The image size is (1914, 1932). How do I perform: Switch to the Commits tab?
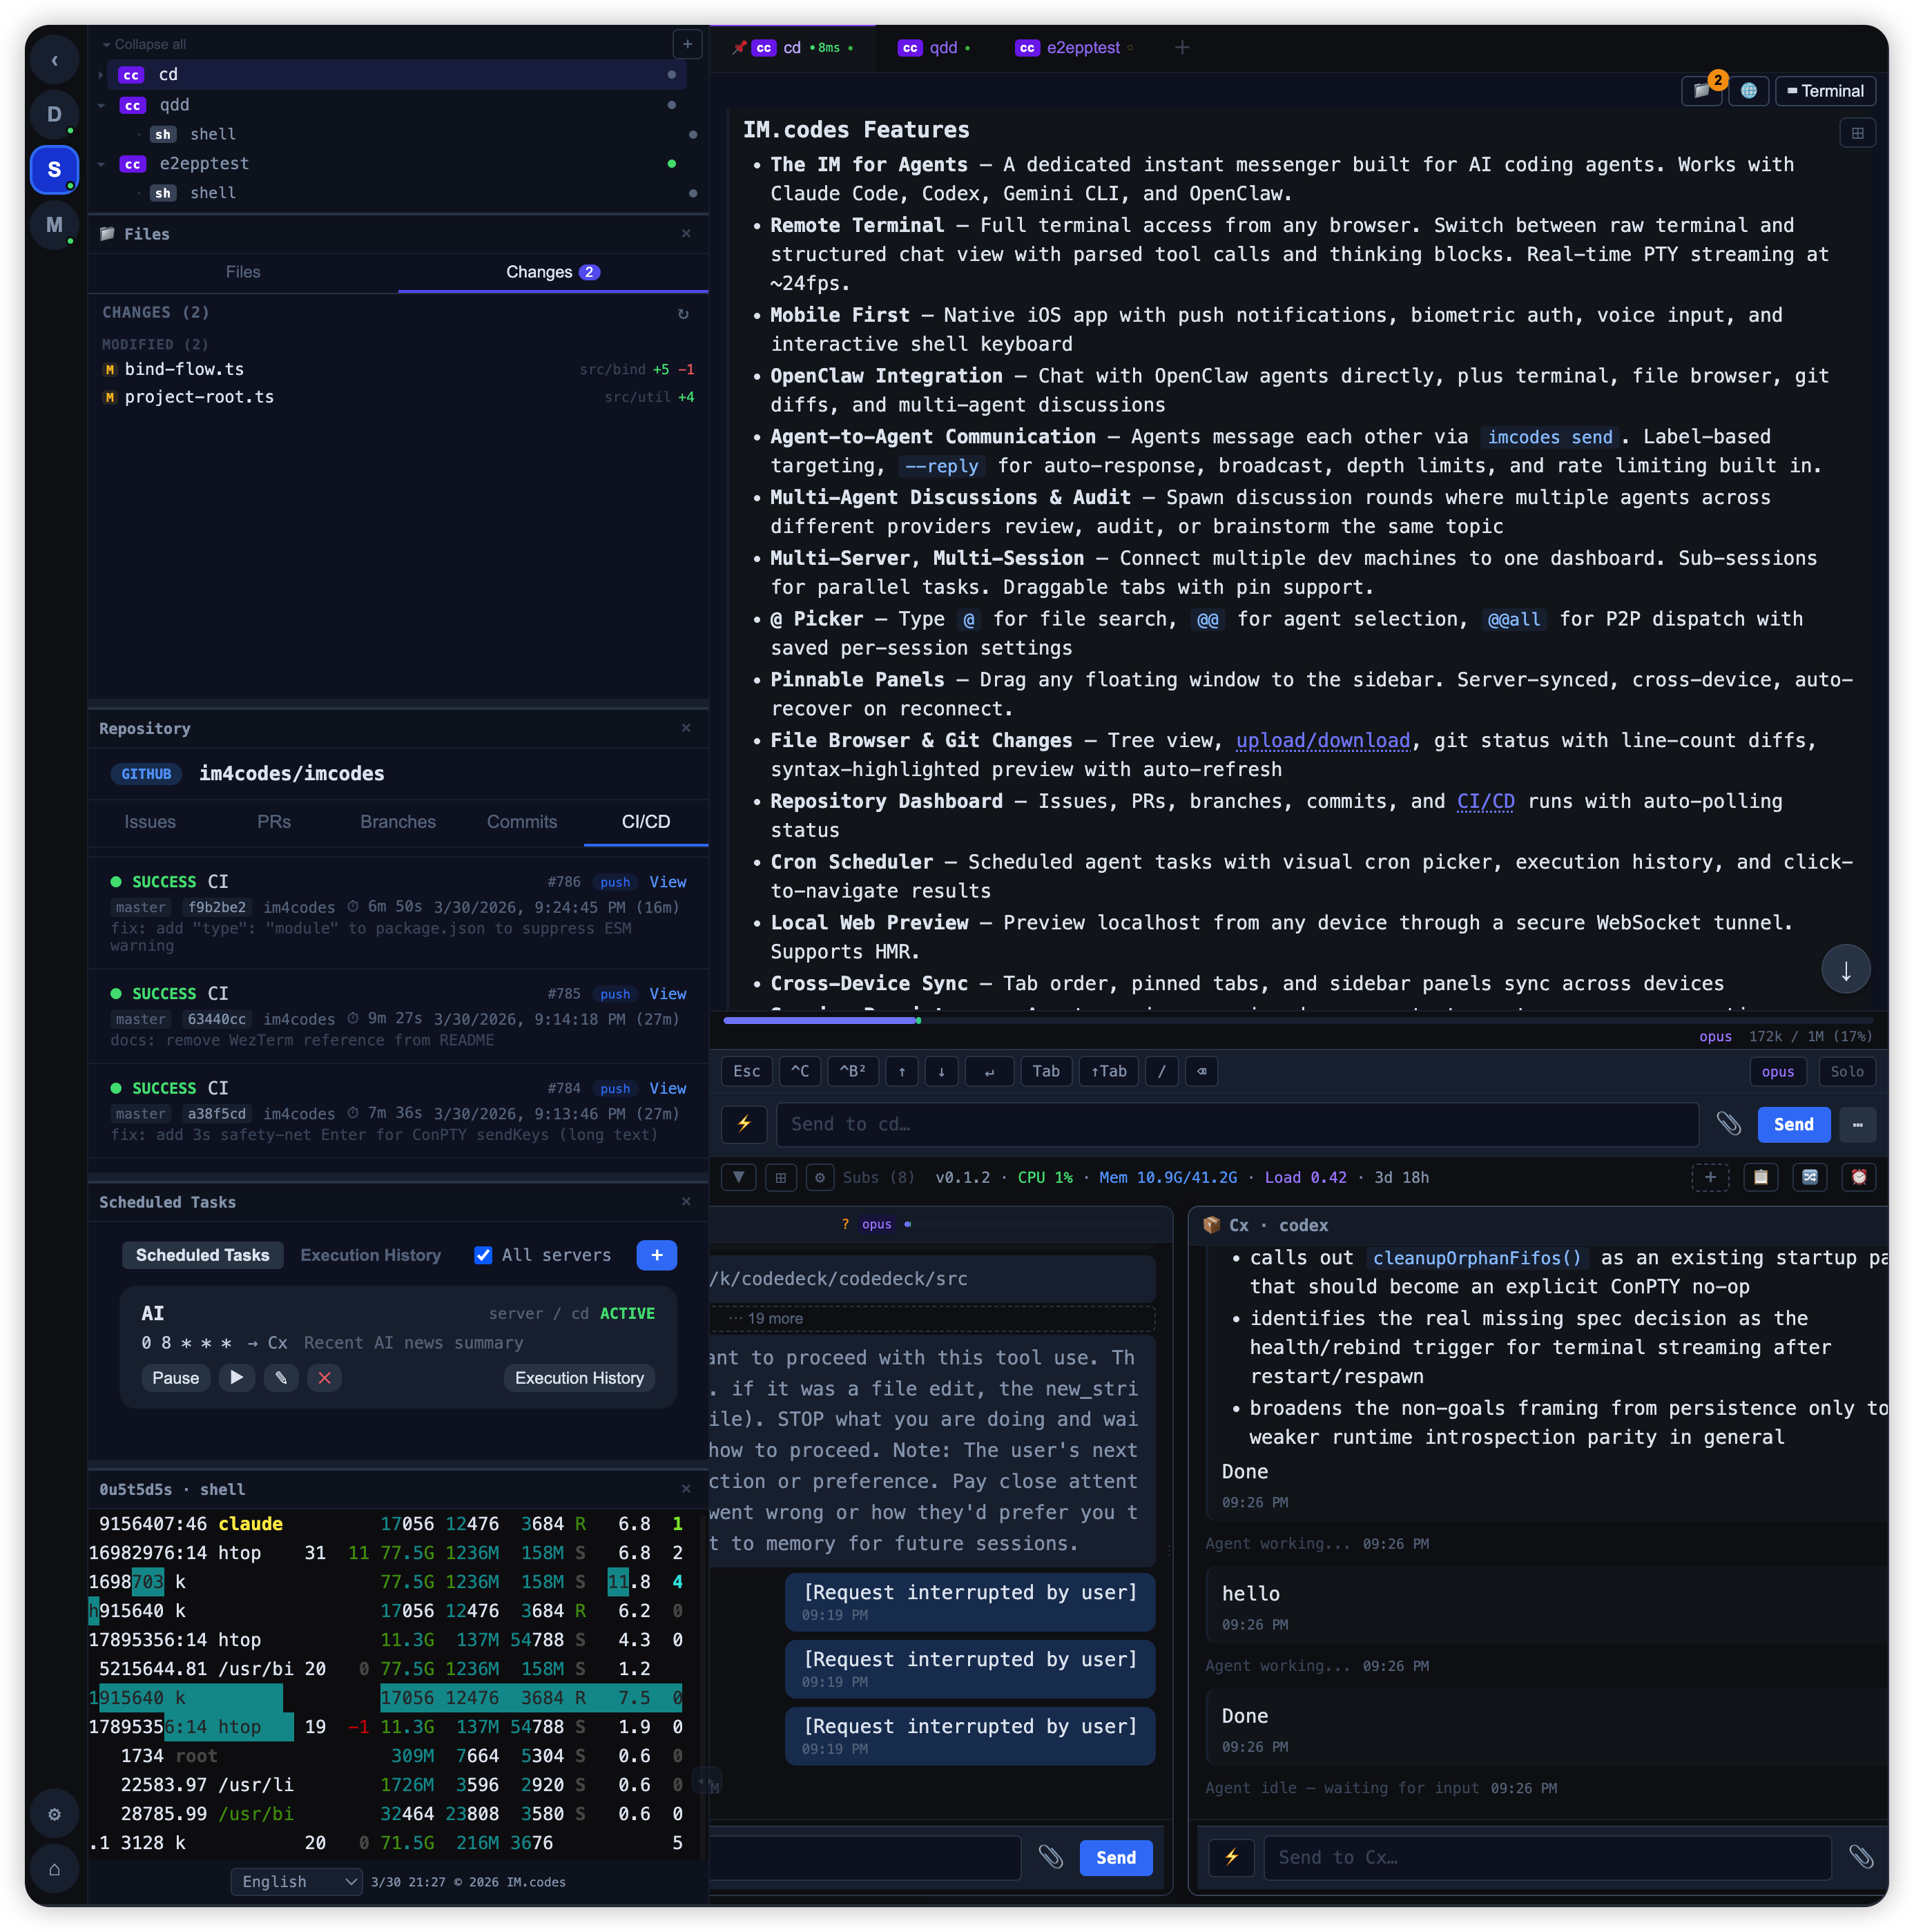click(522, 821)
